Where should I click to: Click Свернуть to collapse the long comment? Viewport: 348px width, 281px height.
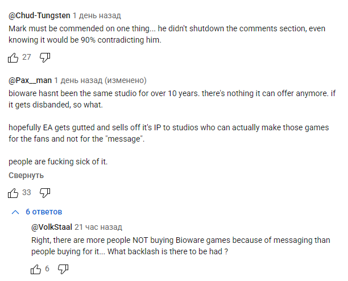click(x=26, y=176)
